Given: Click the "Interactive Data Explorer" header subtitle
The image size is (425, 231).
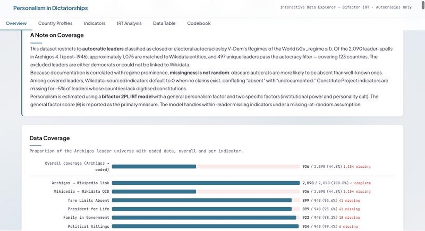Looking at the screenshot, I should (x=346, y=7).
